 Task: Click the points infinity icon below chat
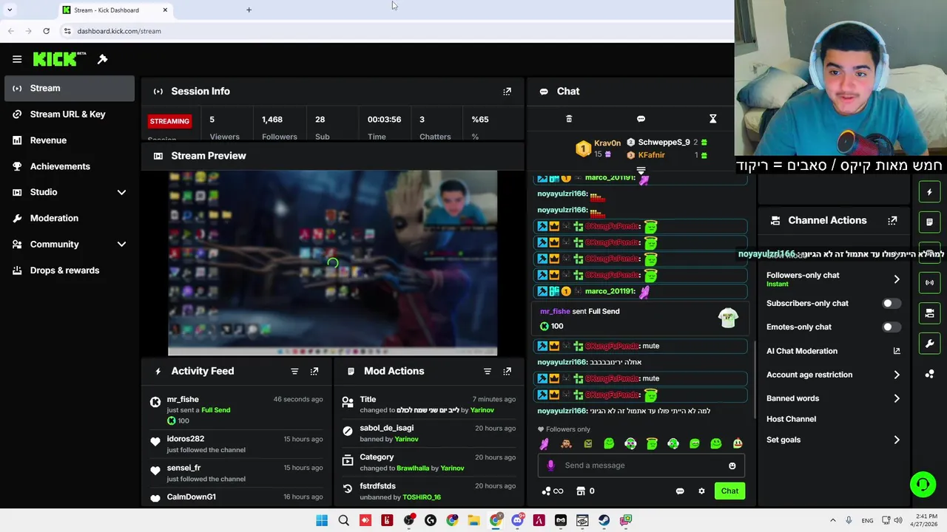click(553, 491)
